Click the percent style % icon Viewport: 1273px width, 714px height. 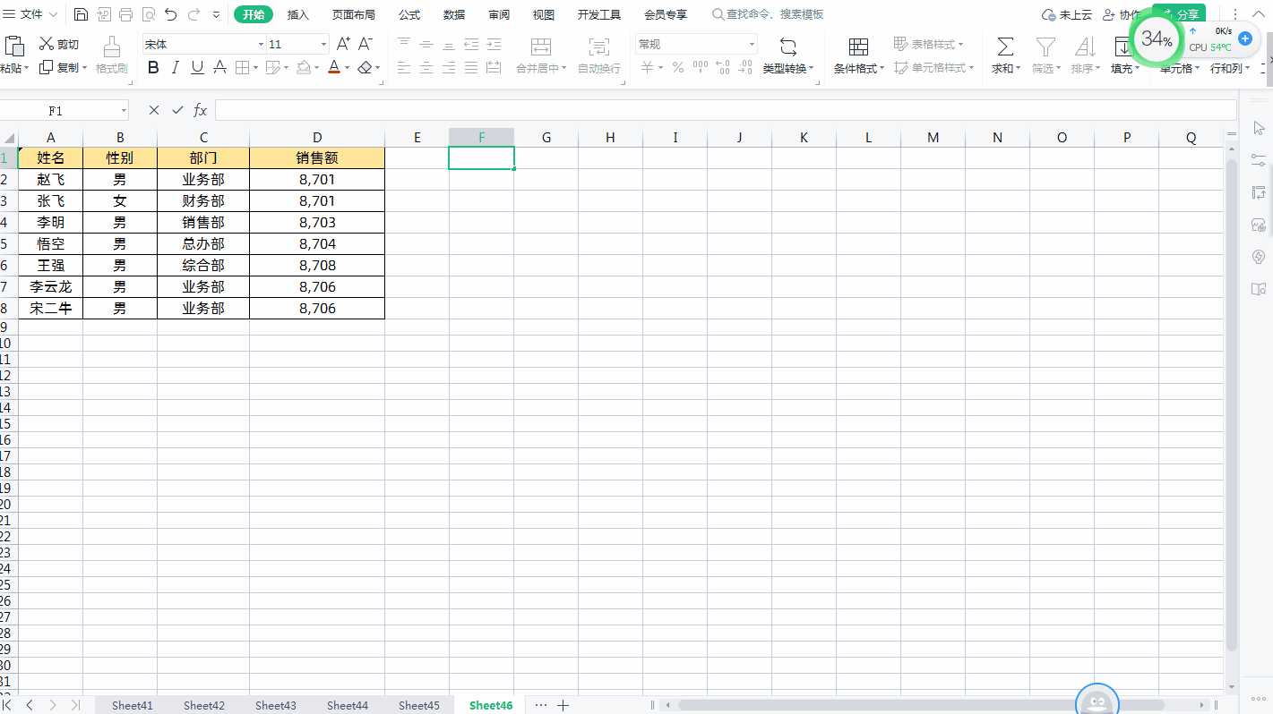[678, 67]
